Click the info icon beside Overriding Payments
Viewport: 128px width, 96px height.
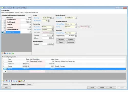click(17, 57)
